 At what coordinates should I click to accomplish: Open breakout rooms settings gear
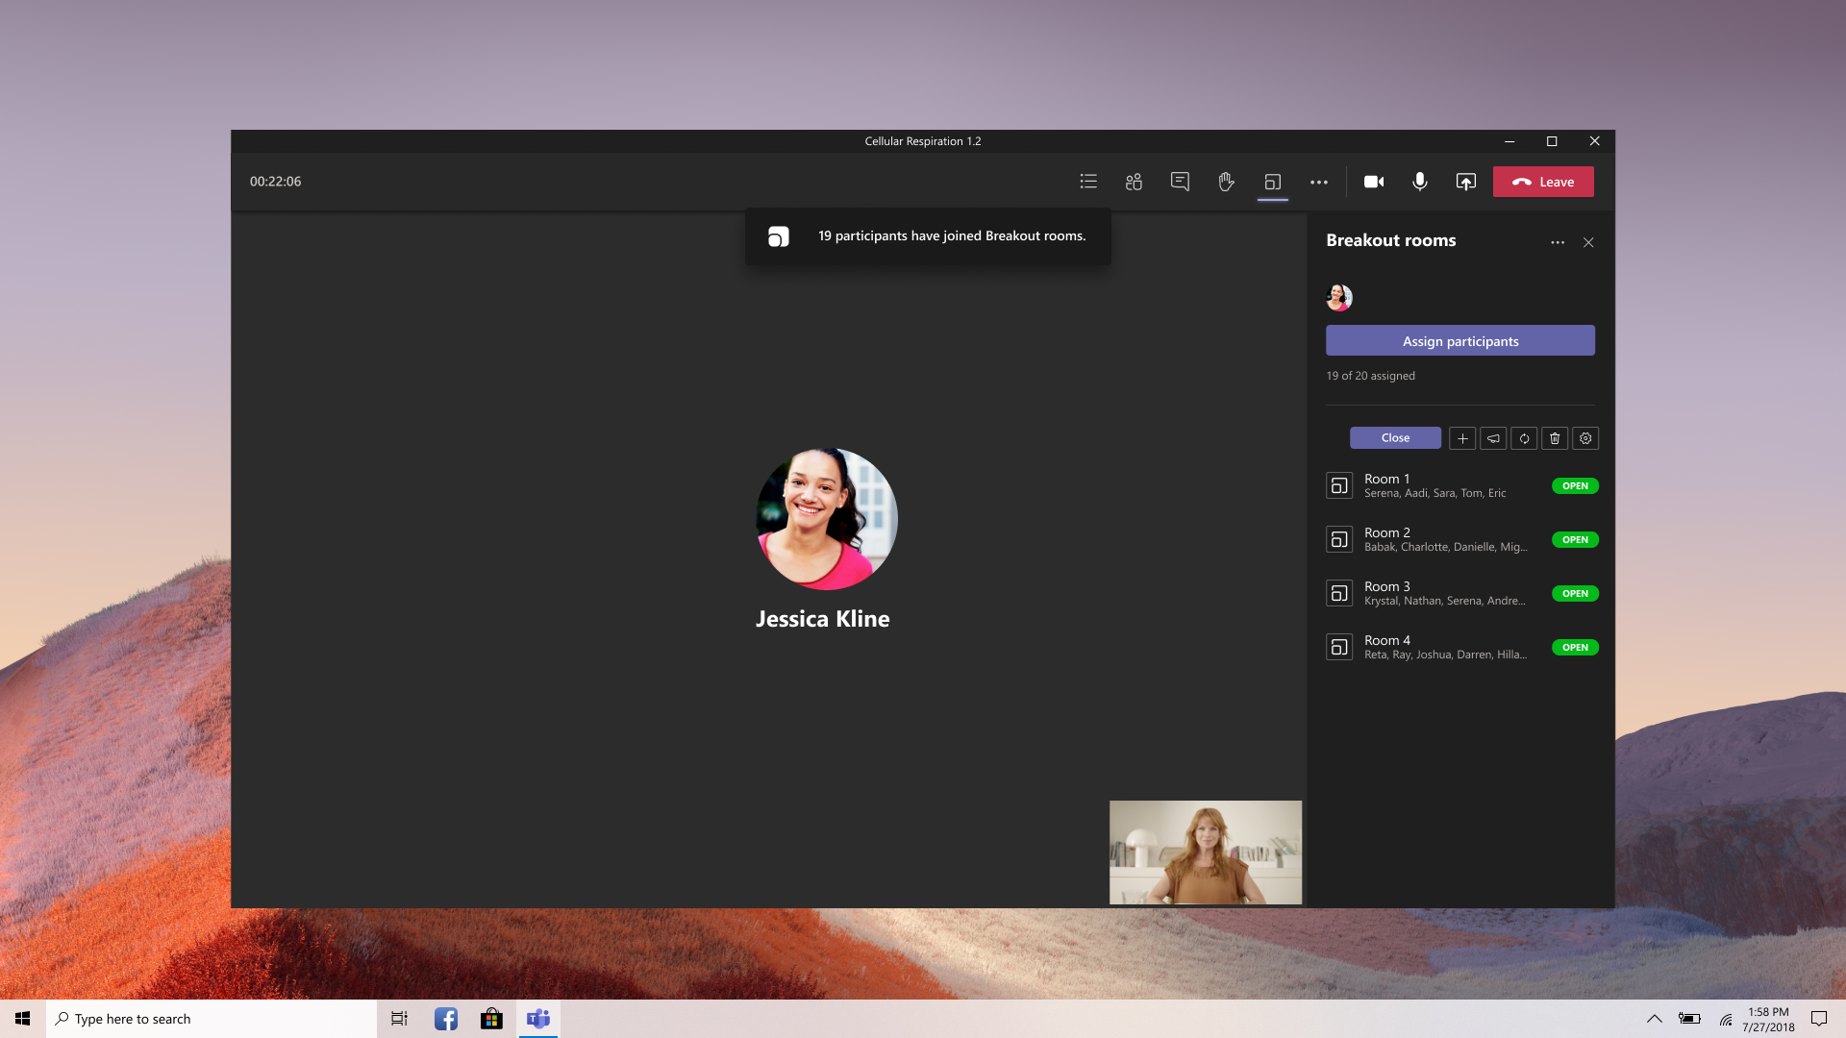pyautogui.click(x=1585, y=438)
